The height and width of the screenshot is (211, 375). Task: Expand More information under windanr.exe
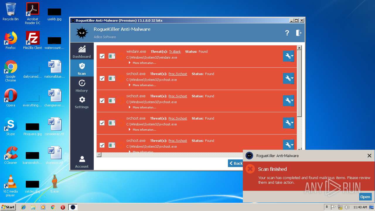[142, 63]
